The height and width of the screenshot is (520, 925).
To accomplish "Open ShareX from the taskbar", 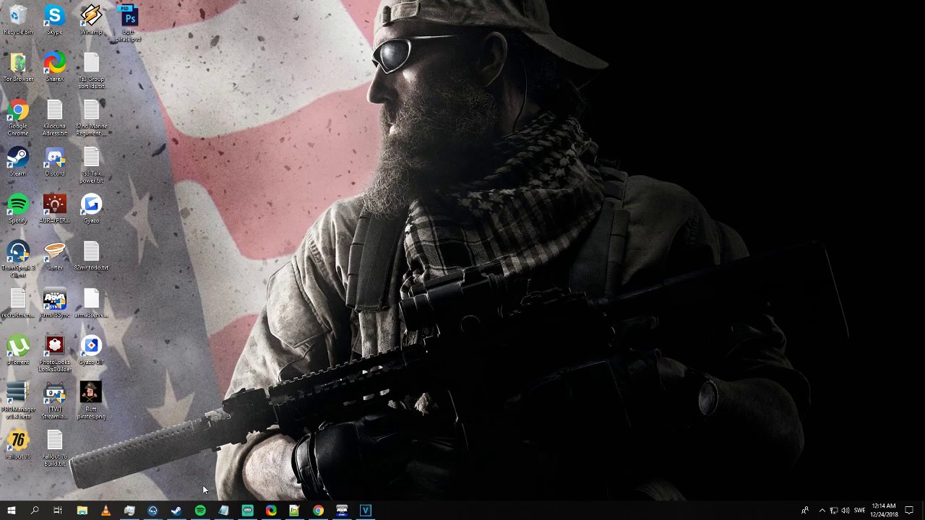I will point(271,511).
